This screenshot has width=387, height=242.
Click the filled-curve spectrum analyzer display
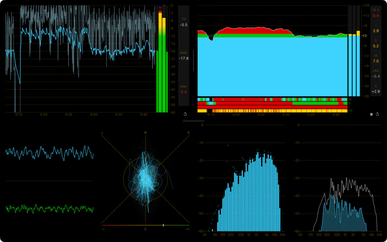click(x=341, y=178)
